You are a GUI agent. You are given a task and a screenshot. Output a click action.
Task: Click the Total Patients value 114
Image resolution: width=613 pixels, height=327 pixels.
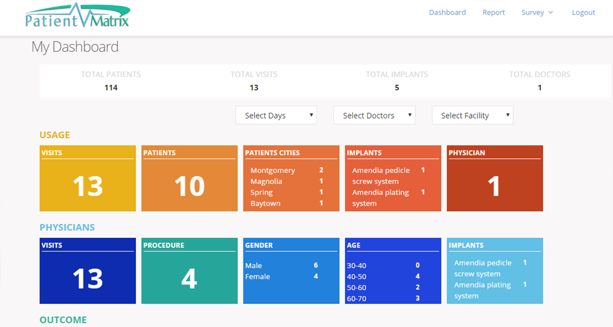[x=111, y=88]
